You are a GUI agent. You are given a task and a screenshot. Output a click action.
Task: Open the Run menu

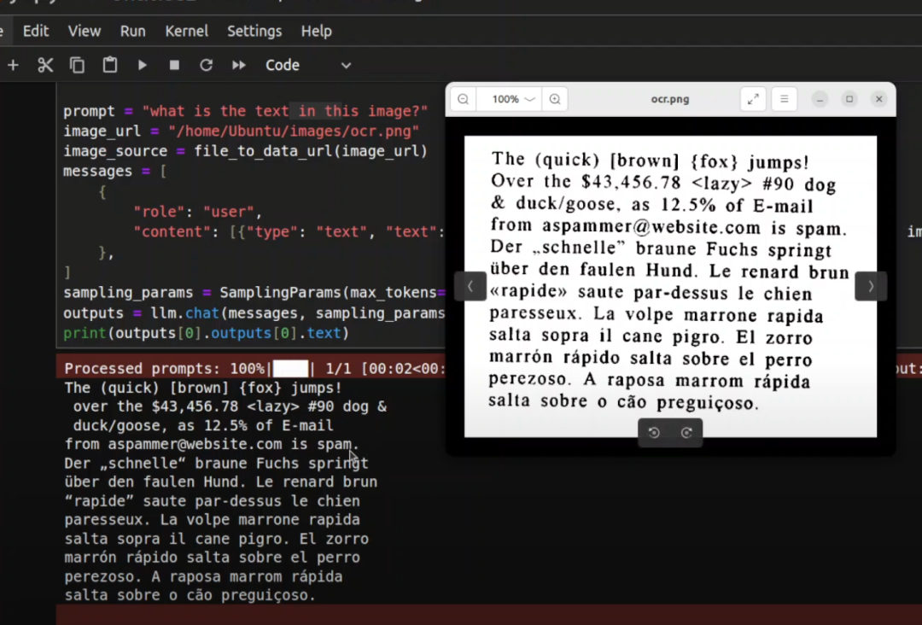(132, 31)
